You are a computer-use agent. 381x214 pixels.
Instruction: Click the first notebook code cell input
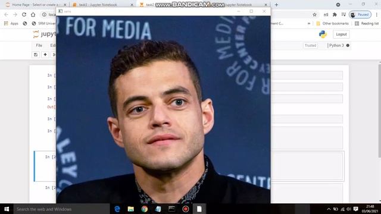pos(307,75)
